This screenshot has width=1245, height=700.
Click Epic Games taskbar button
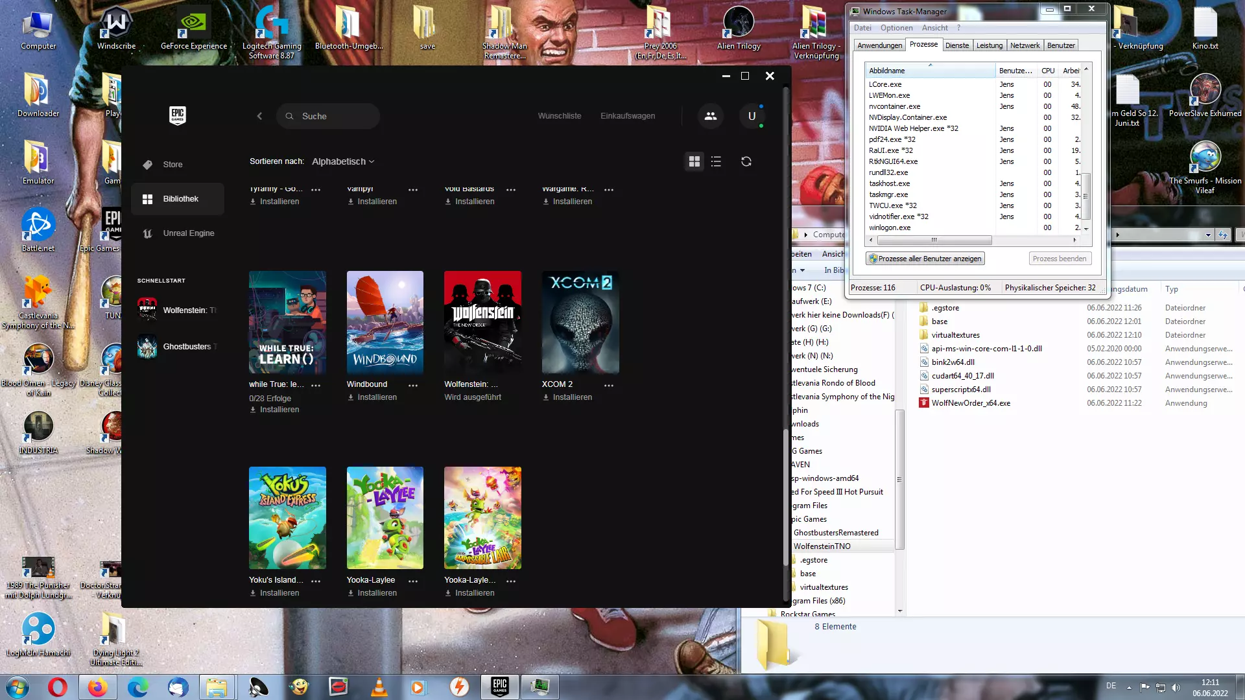pos(500,687)
